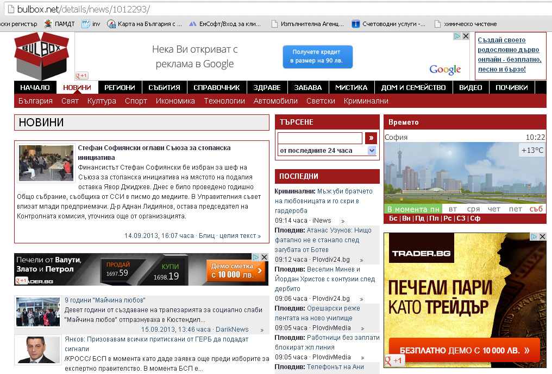Open the ЗДРАВЕ menu

[x=267, y=87]
